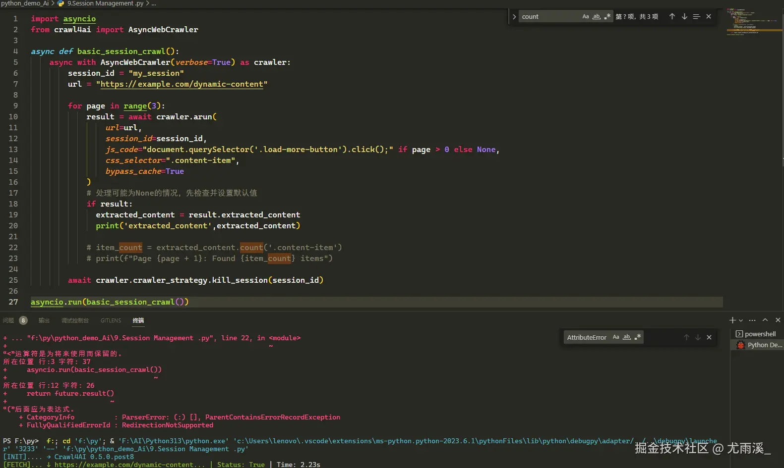Image resolution: width=784 pixels, height=468 pixels.
Task: Maximize the terminal panel size
Action: coord(765,320)
